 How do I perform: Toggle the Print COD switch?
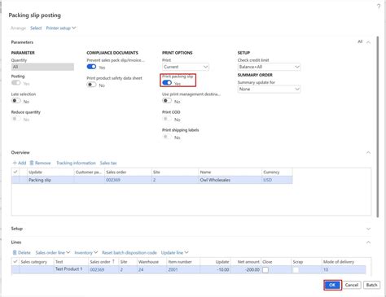[167, 119]
